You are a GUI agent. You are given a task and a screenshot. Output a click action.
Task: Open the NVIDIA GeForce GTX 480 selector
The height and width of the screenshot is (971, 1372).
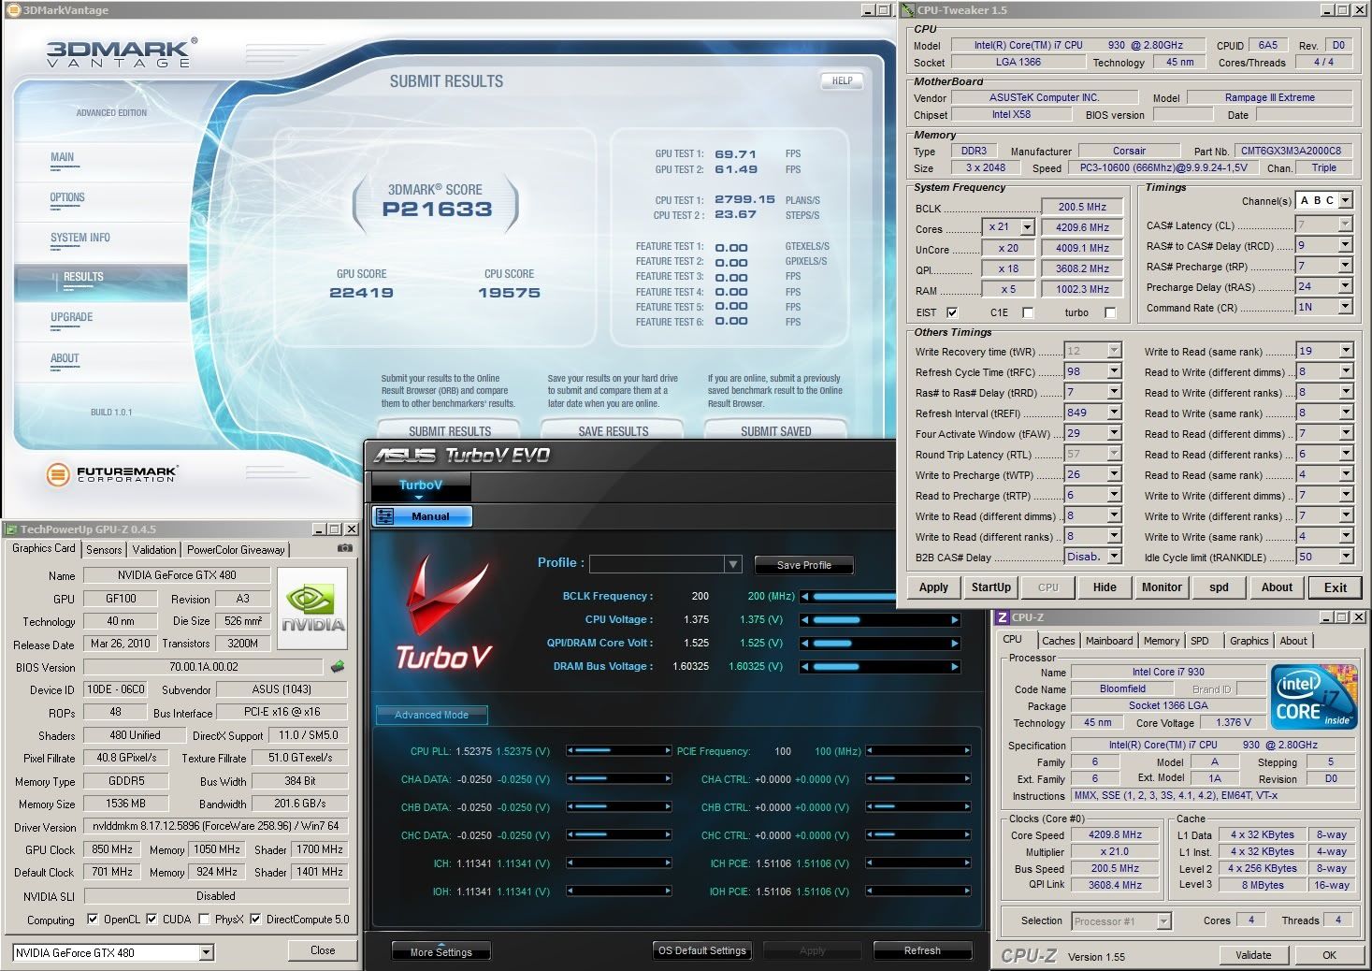pos(207,952)
